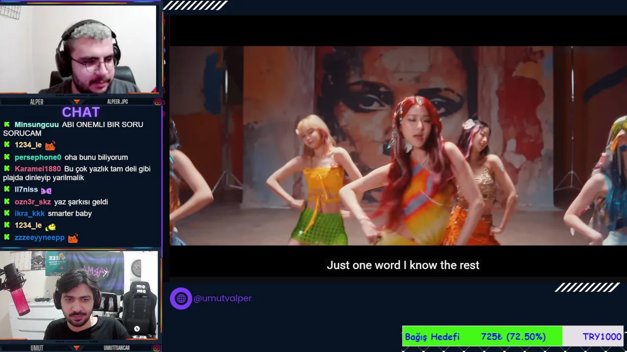Image resolution: width=627 pixels, height=352 pixels.
Task: Click subtitle "Just one word I know the rest"
Action: pyautogui.click(x=403, y=265)
